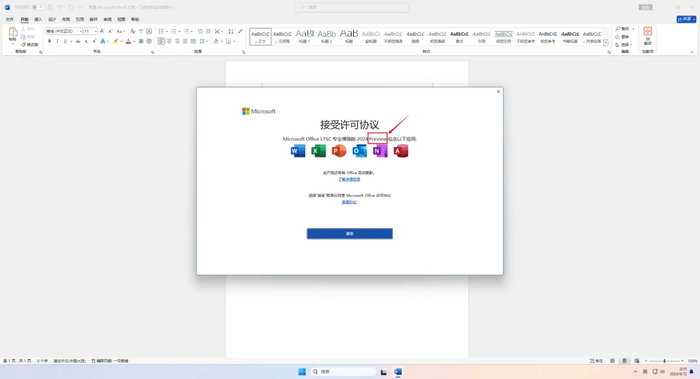This screenshot has width=700, height=379.
Task: Toggle Bold formatting in the font group
Action: [x=49, y=41]
